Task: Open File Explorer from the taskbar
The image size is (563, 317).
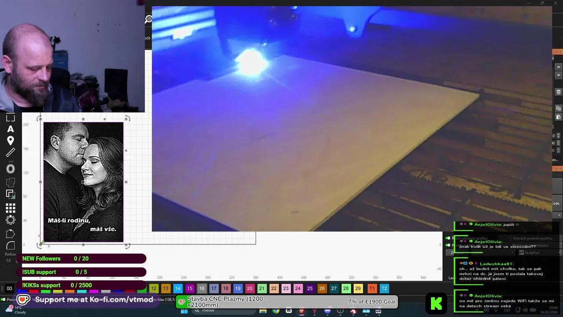Action: point(263,311)
